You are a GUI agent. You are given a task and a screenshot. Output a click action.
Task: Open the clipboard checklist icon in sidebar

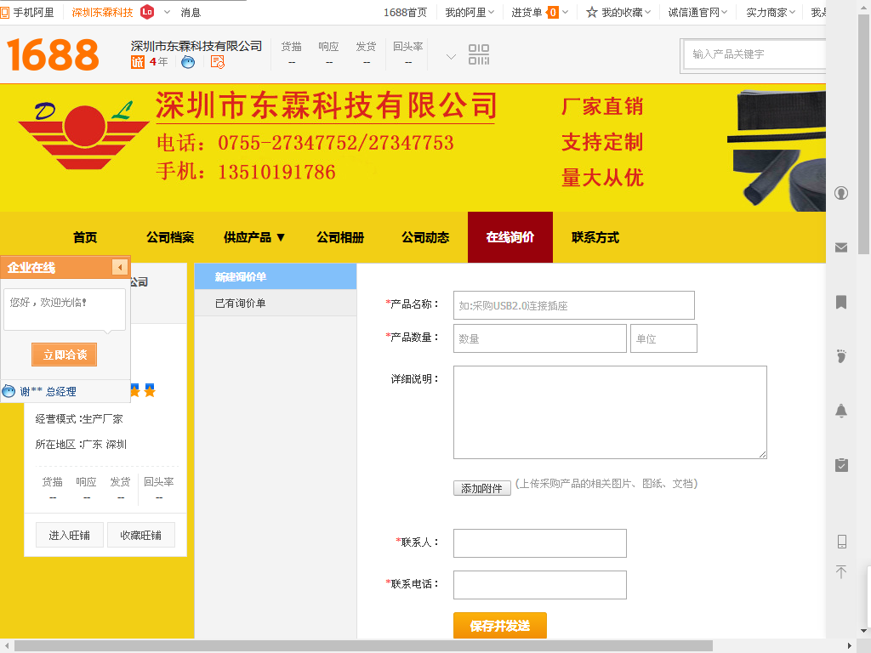(x=841, y=465)
